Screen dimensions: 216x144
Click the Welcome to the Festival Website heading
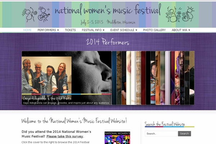click(74, 121)
